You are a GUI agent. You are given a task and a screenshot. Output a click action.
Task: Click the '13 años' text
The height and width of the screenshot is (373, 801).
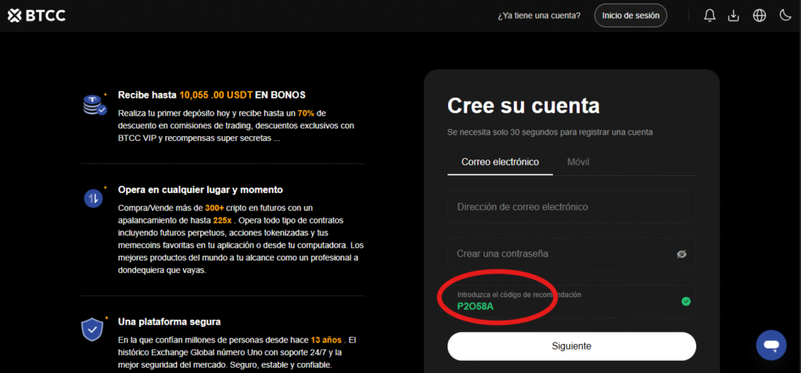[x=326, y=340]
